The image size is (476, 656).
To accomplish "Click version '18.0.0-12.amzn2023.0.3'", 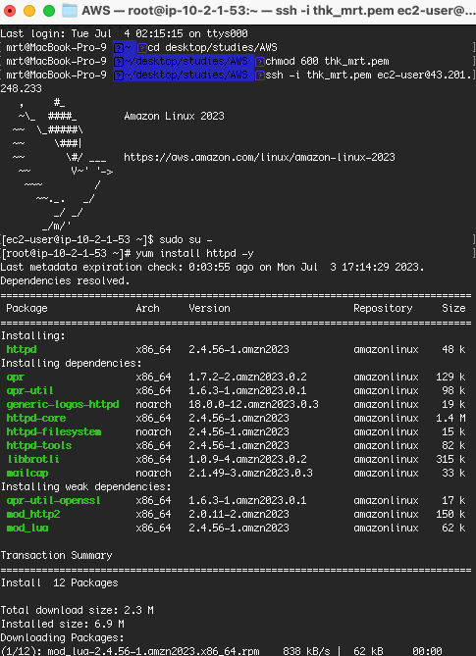I will (x=253, y=405).
